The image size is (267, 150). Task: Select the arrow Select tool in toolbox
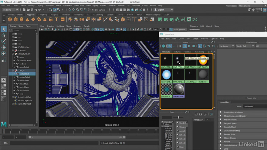click(4, 29)
